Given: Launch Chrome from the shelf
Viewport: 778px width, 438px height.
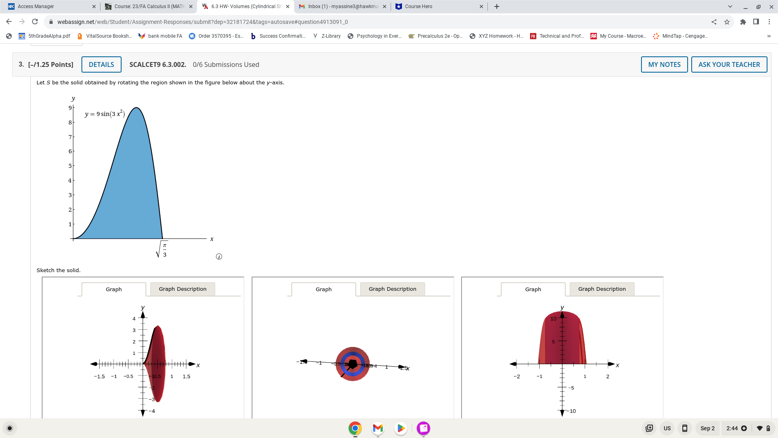Looking at the screenshot, I should coord(355,428).
